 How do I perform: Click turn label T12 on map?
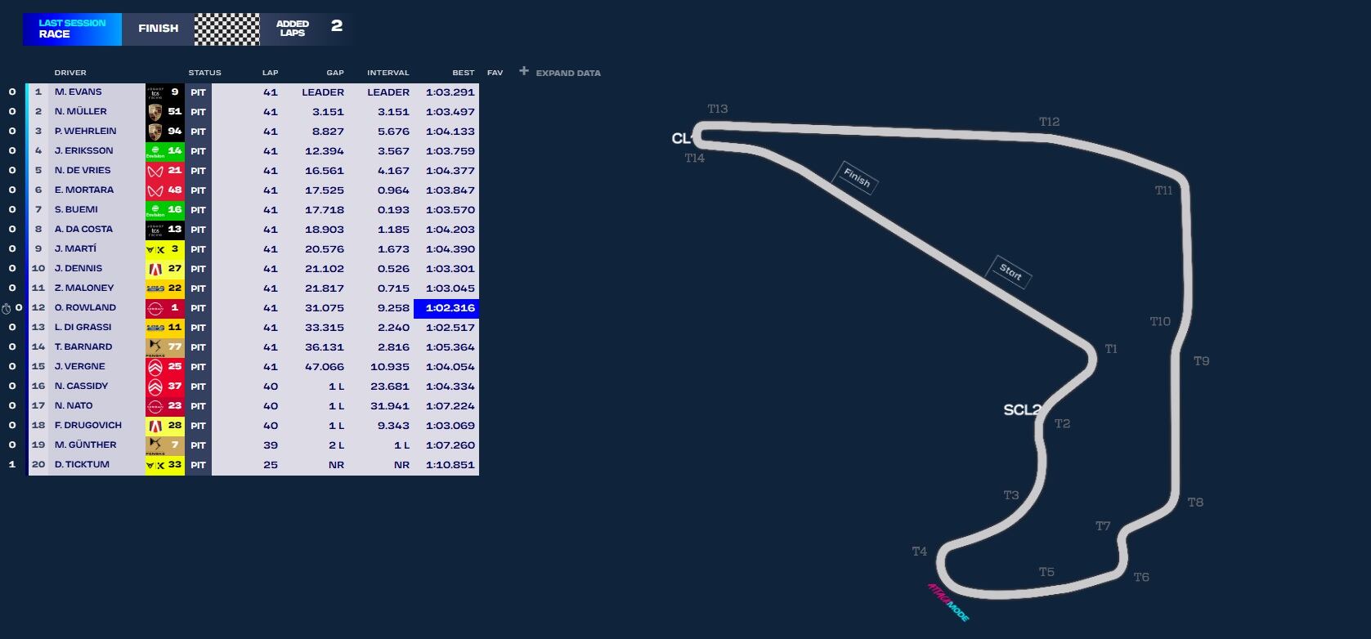(x=1049, y=122)
